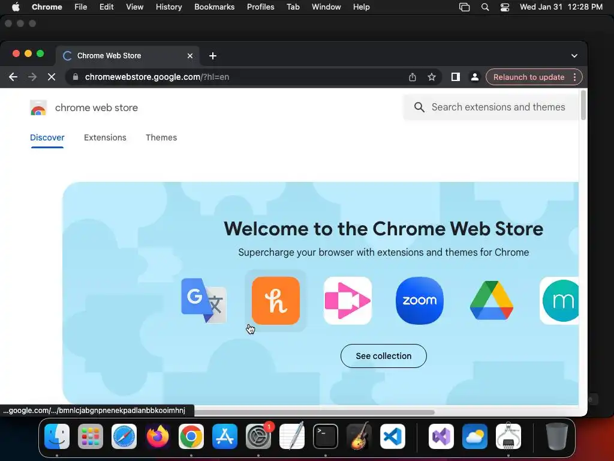Open the Tab menu
614x461 pixels.
(293, 7)
